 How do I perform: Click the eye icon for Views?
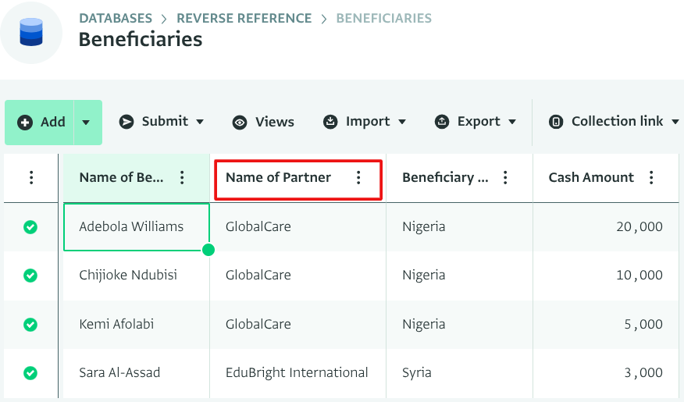coord(240,123)
